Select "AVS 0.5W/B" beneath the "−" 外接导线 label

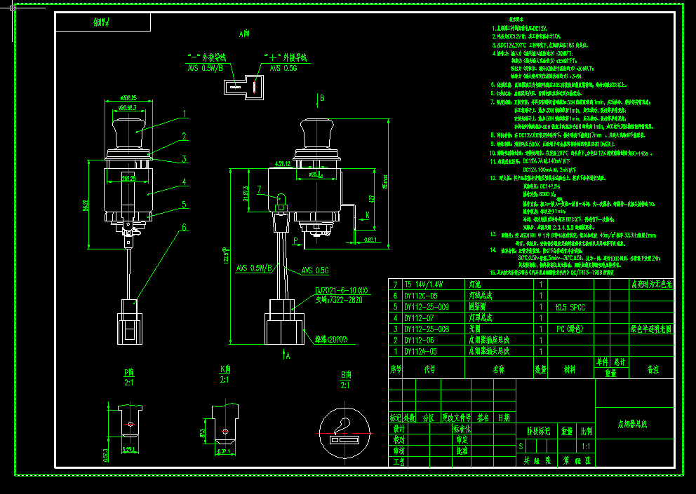tap(205, 68)
